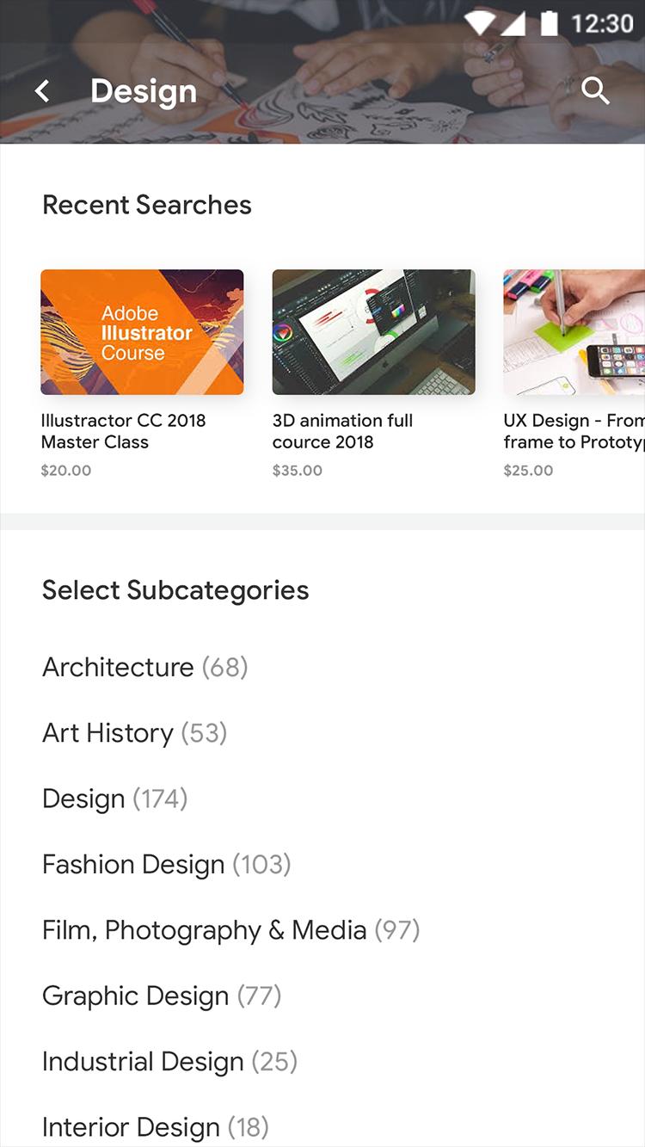The height and width of the screenshot is (1147, 645).
Task: Open the UX Design course thumbnail
Action: click(574, 332)
